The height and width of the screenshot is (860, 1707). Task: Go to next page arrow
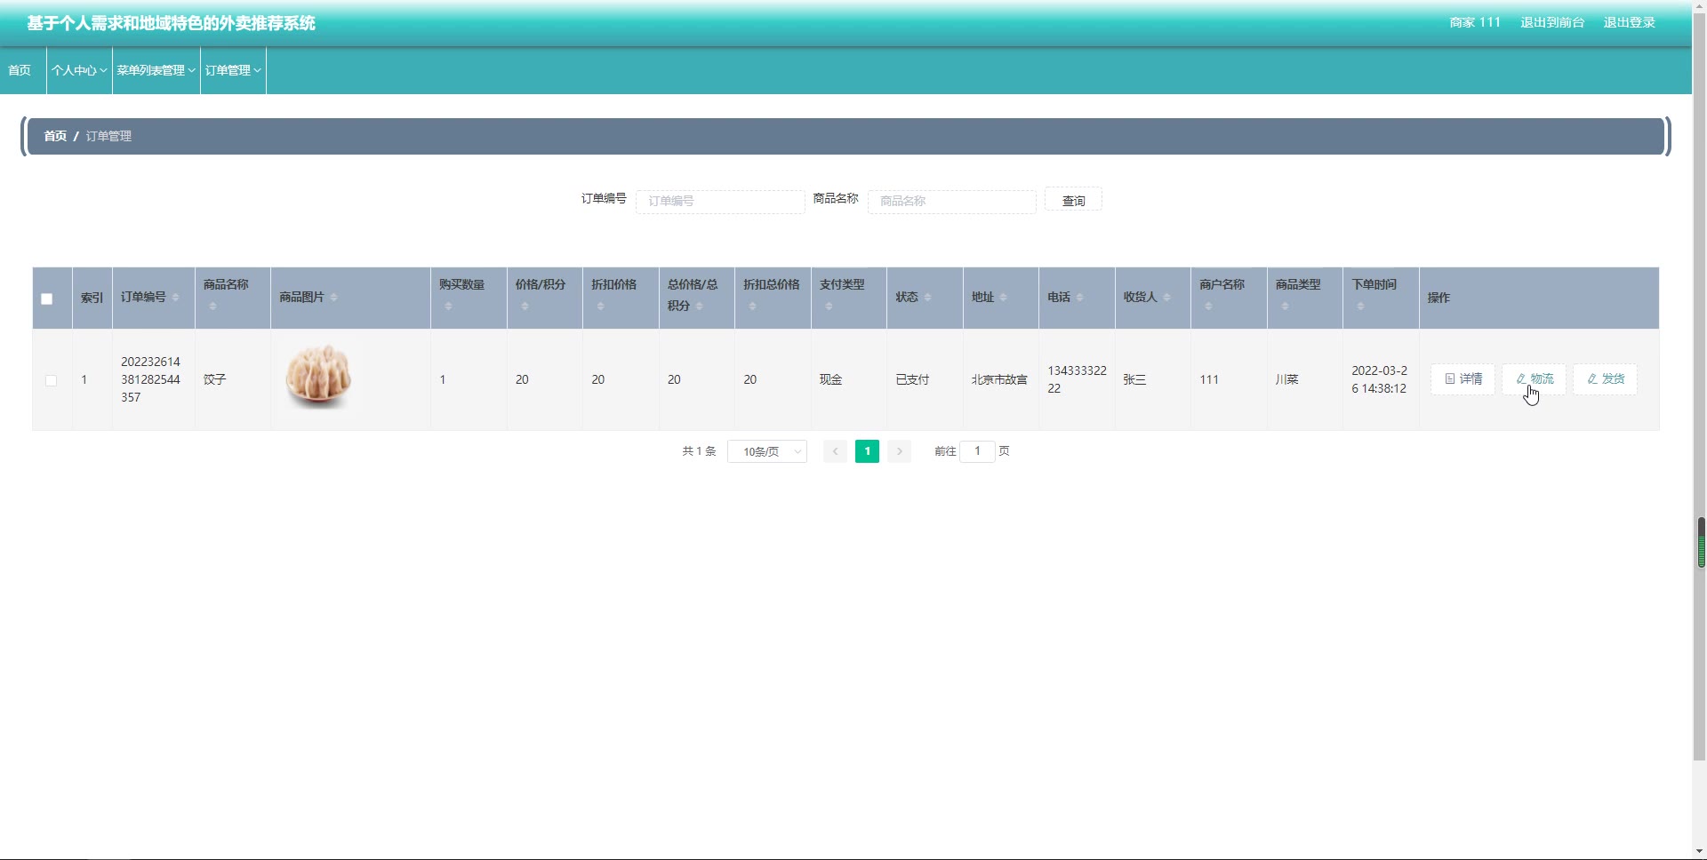899,451
